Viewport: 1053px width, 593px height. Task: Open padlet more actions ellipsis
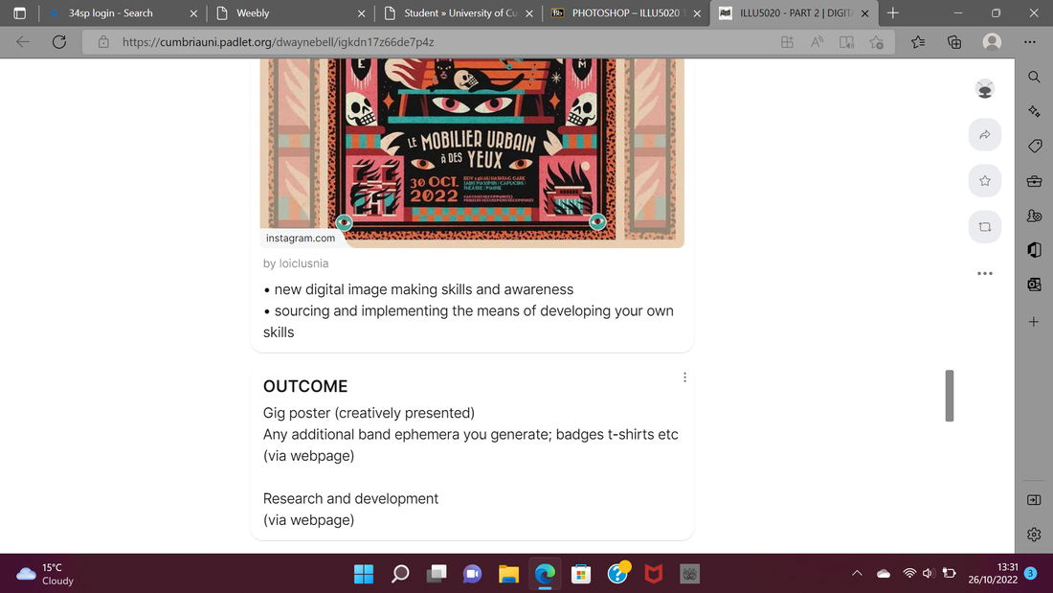[984, 273]
